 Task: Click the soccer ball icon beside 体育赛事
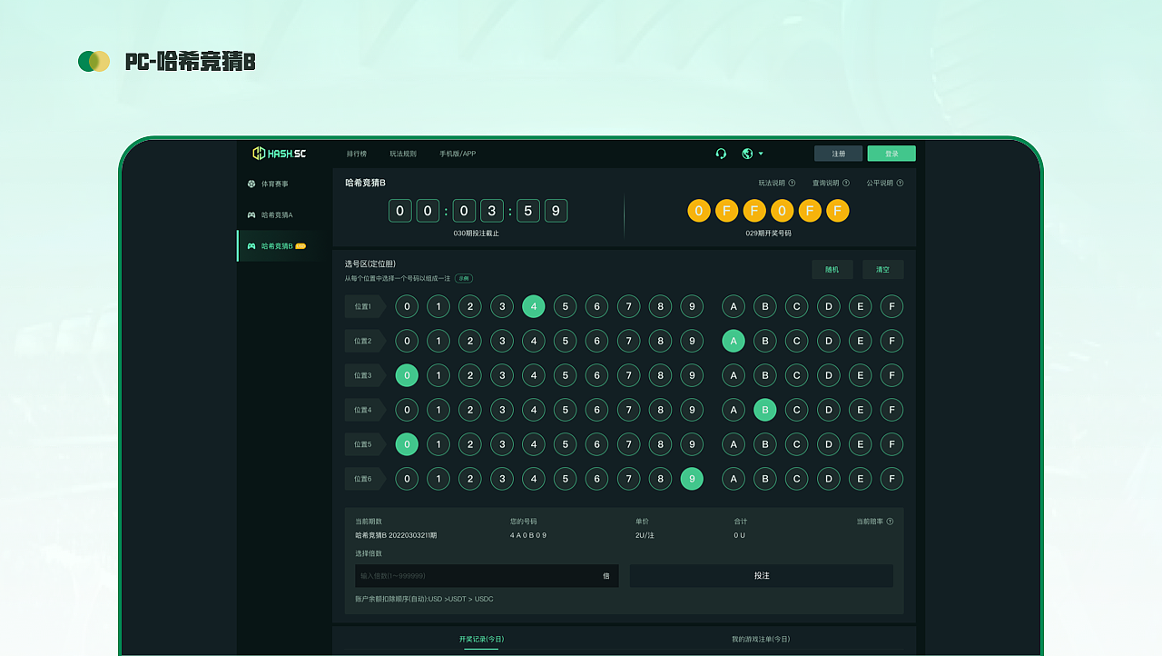251,184
